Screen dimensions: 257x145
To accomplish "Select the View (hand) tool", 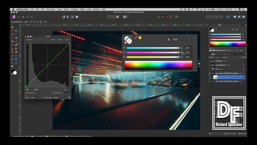I will [12, 27].
